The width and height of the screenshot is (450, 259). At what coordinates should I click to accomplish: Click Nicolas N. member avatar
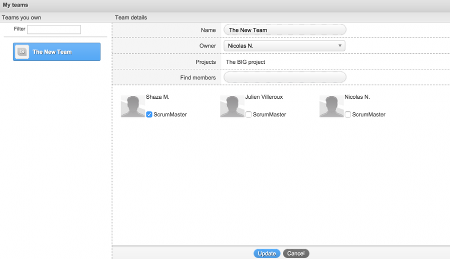click(x=331, y=106)
